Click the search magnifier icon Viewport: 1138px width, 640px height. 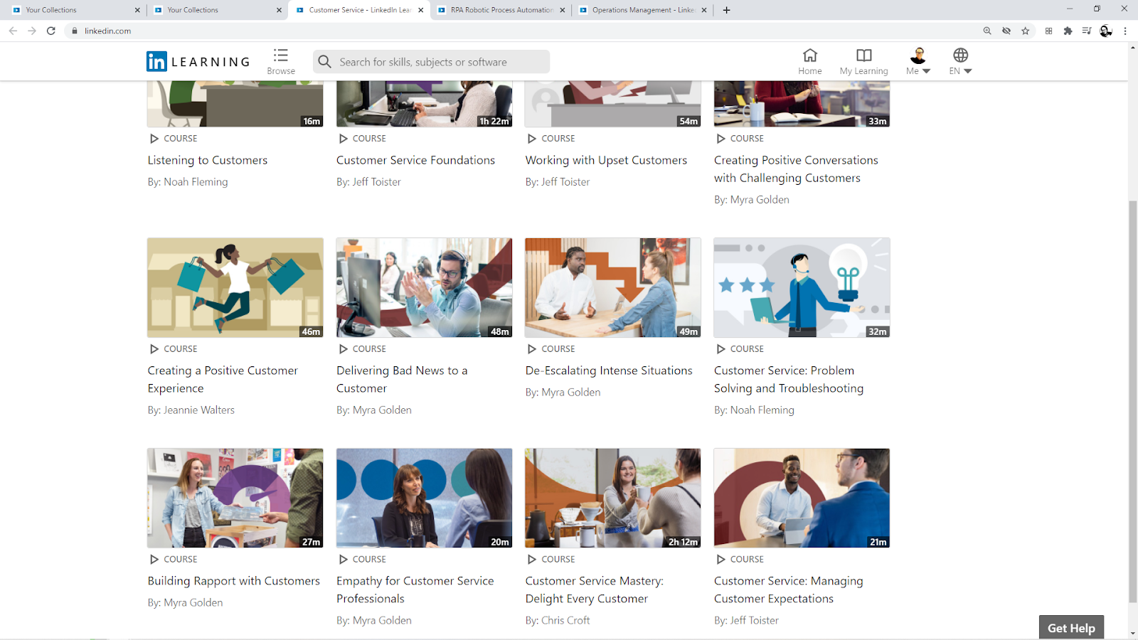click(x=325, y=62)
